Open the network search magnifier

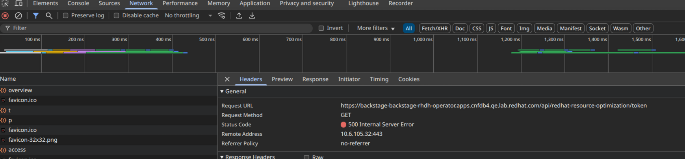(49, 16)
